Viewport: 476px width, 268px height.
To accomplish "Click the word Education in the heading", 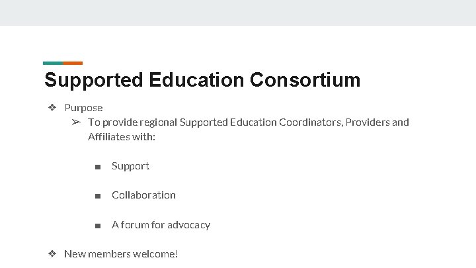I will [x=196, y=80].
